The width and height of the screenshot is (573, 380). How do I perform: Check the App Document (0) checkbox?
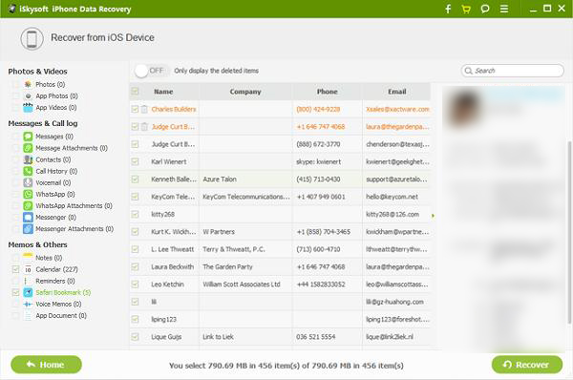coord(15,316)
